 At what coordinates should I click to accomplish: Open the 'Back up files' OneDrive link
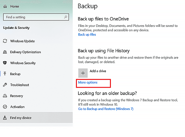pyautogui.click(x=87, y=35)
